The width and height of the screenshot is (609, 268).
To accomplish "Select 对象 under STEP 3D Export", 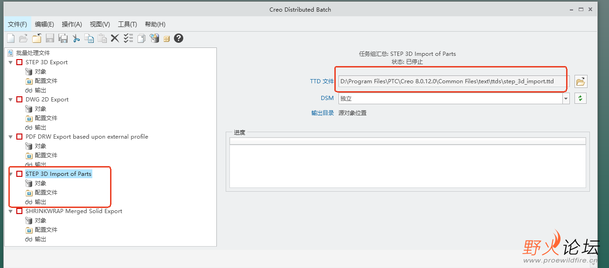I will coord(41,72).
